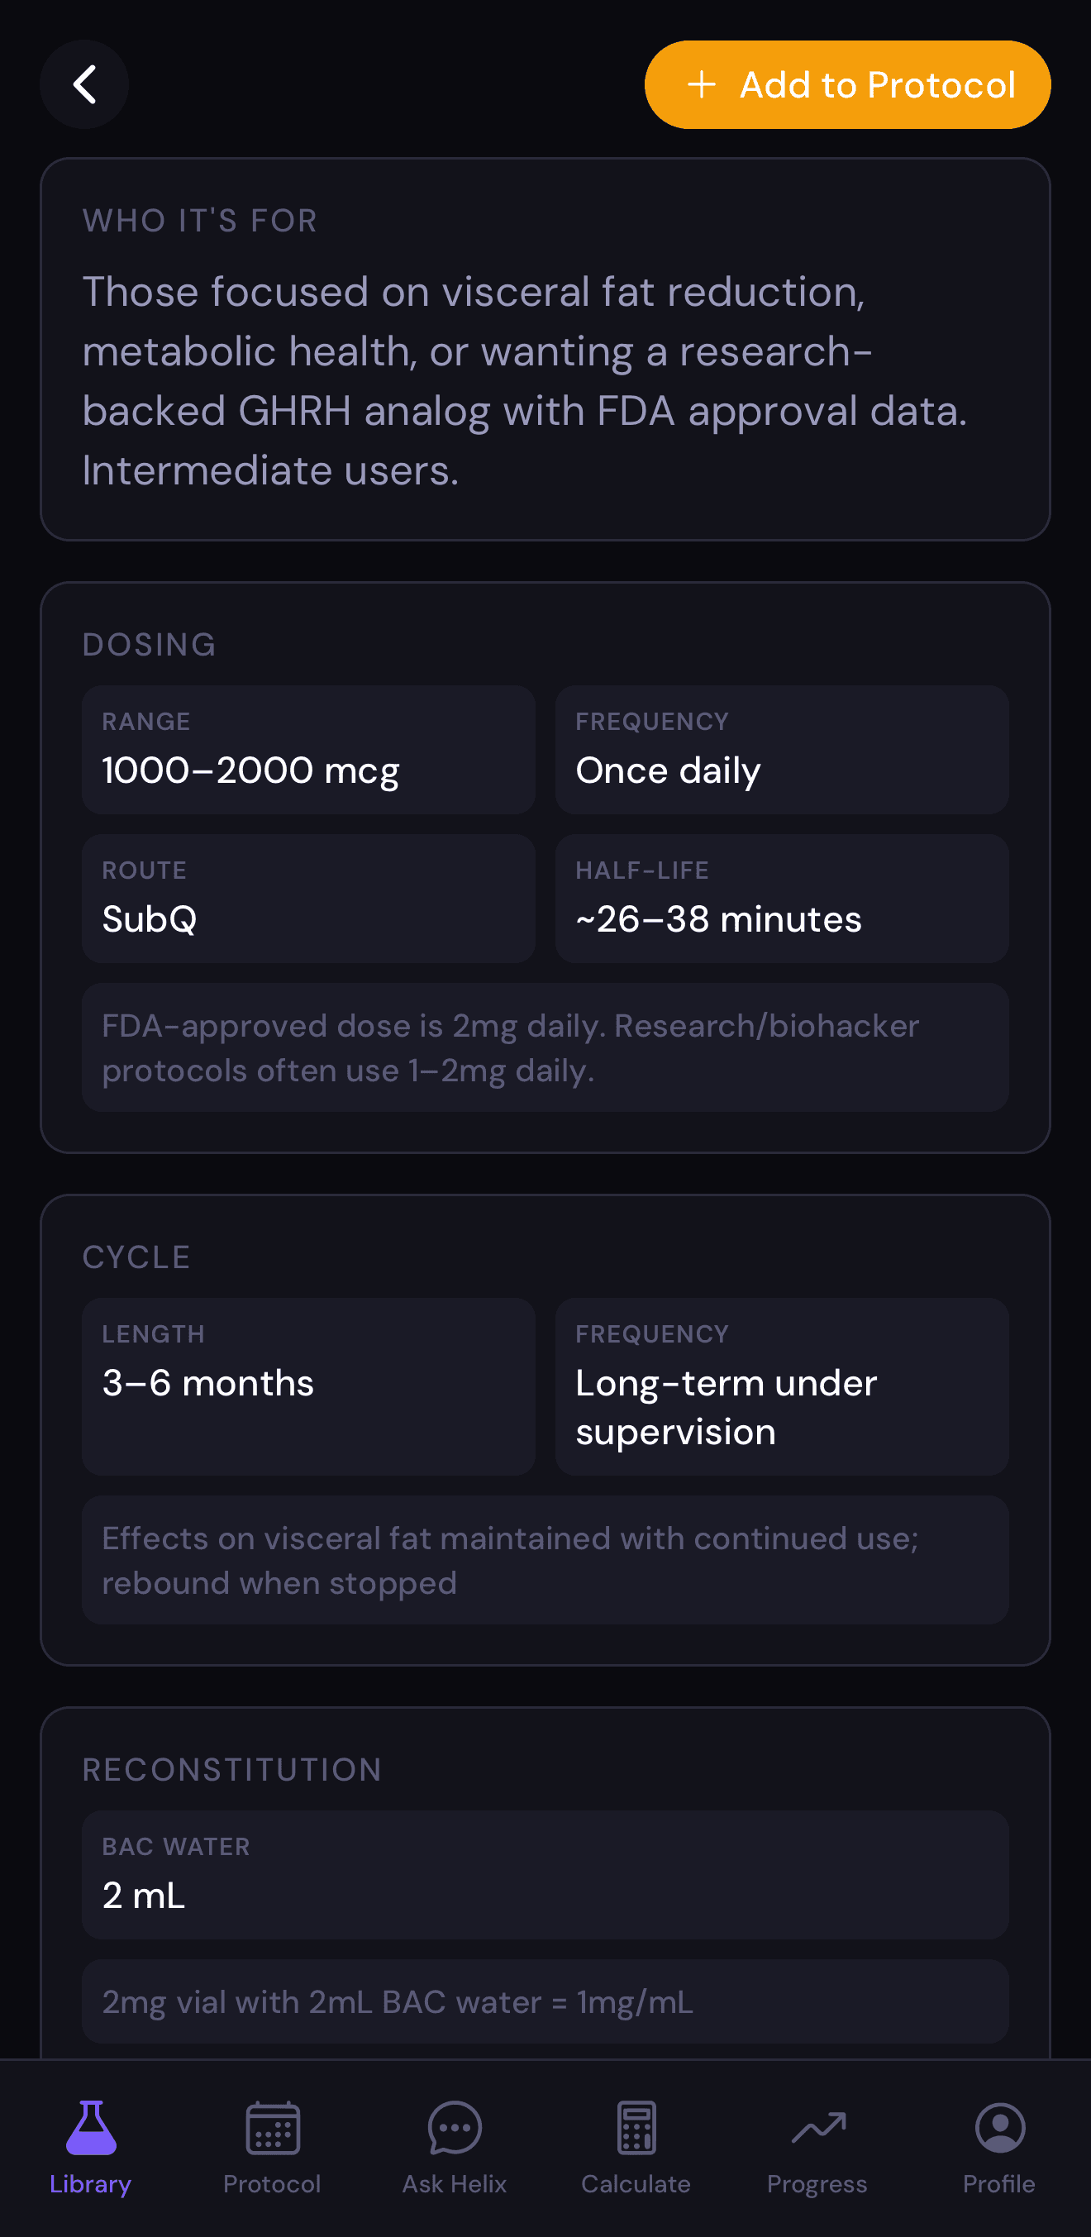
Task: Tap the Range 1000–2000 mcg card
Action: (308, 750)
